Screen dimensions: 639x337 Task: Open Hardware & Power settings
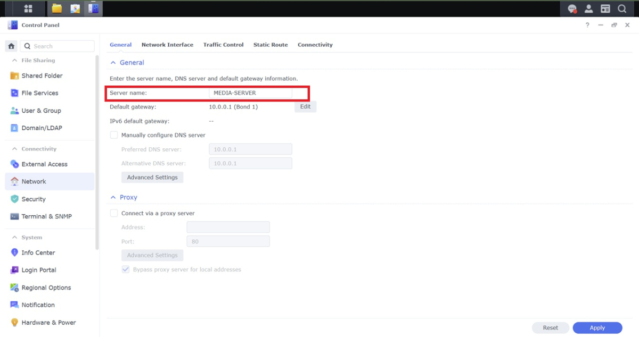[50, 322]
